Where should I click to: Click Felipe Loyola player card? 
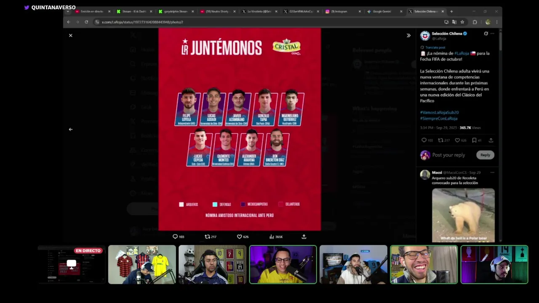point(187,107)
